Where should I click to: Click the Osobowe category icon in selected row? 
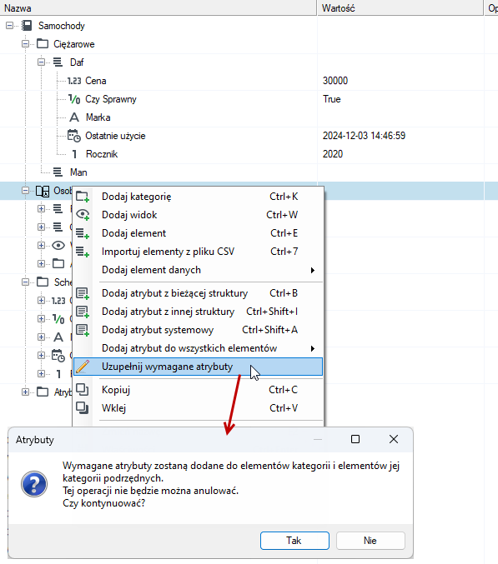43,191
